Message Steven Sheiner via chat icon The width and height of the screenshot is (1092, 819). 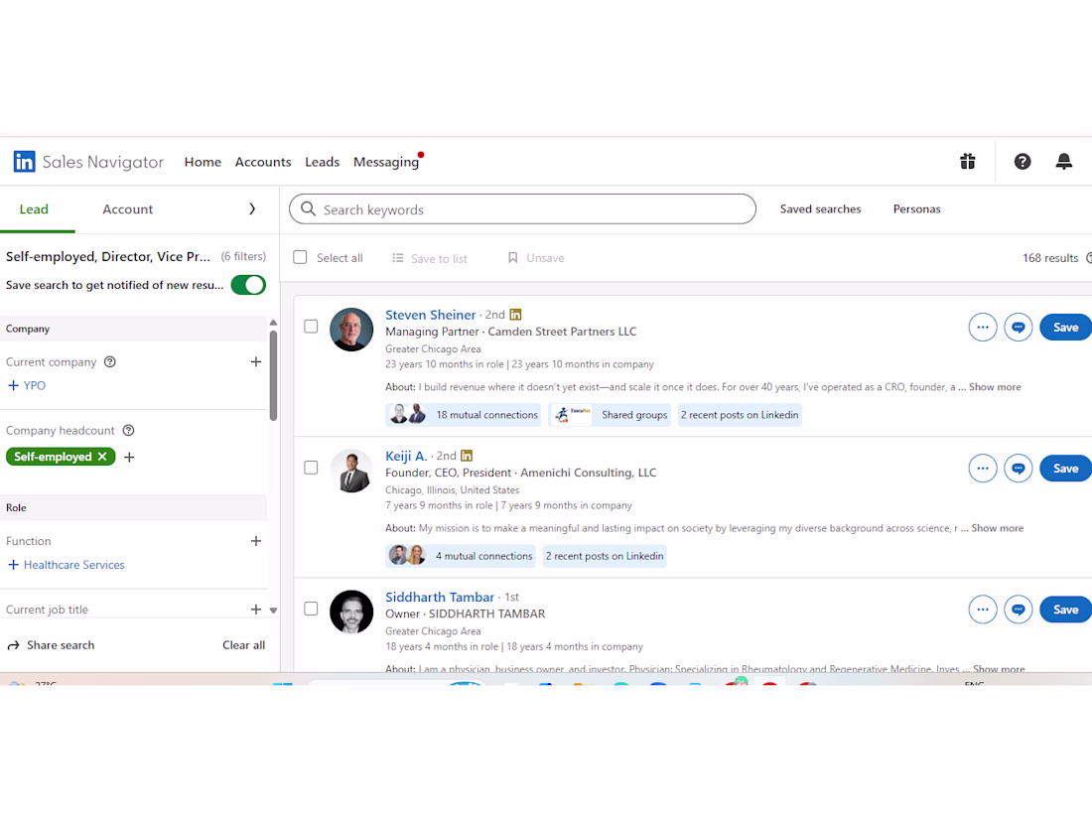pyautogui.click(x=1018, y=328)
